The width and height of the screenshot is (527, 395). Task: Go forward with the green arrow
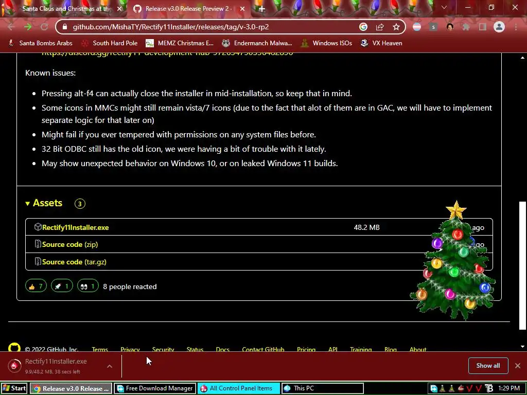tap(28, 27)
